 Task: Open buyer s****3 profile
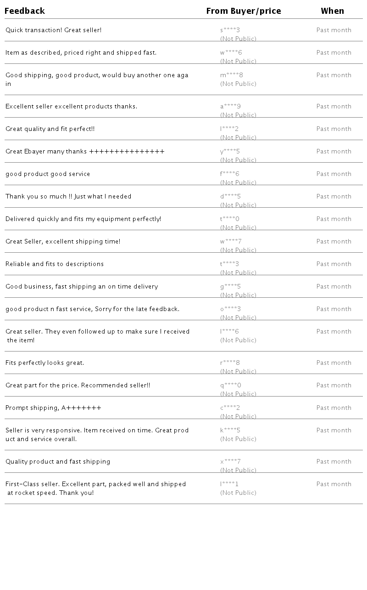click(x=230, y=30)
